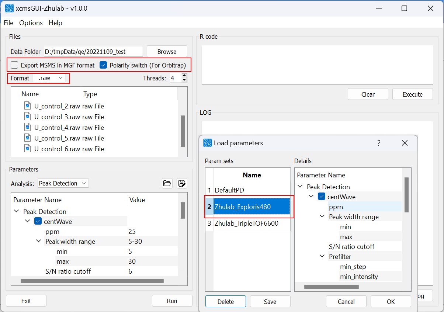Uncheck centWave in Parameters panel
The width and height of the screenshot is (444, 312).
click(38, 221)
